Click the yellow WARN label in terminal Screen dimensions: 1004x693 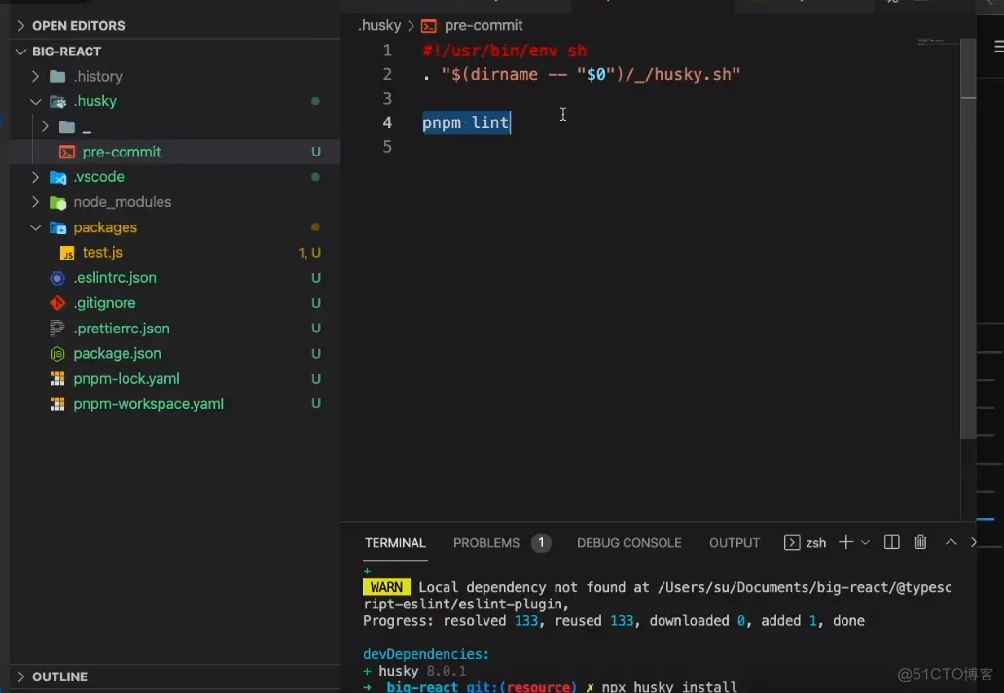pos(386,587)
